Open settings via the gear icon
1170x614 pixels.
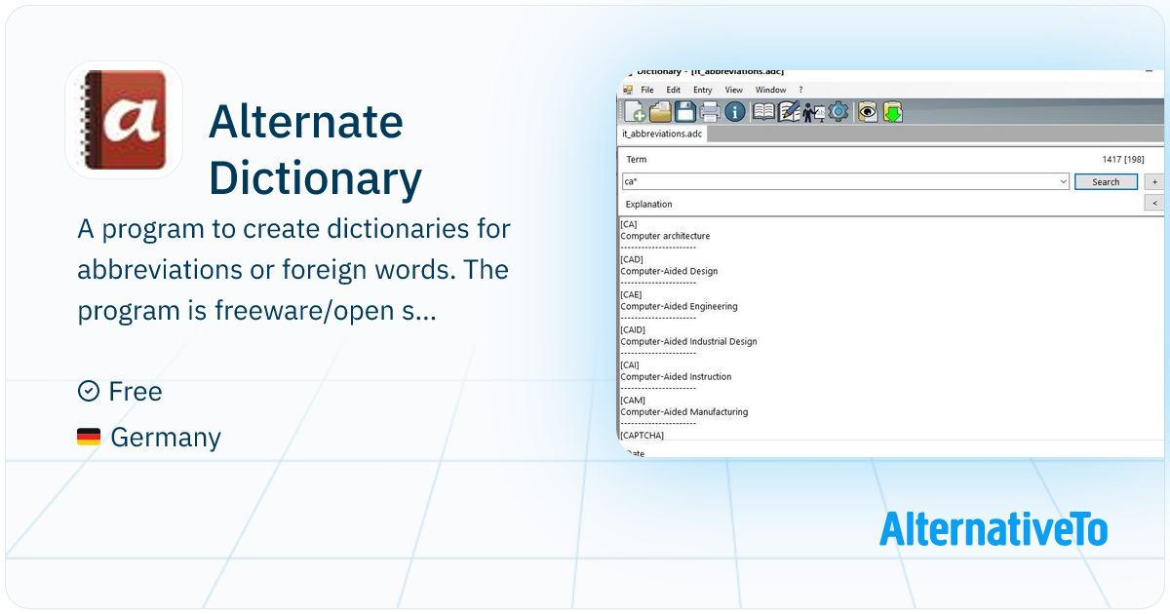coord(838,112)
